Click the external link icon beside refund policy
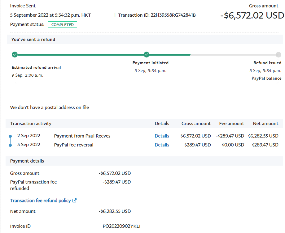The image size is (285, 233). (x=74, y=201)
